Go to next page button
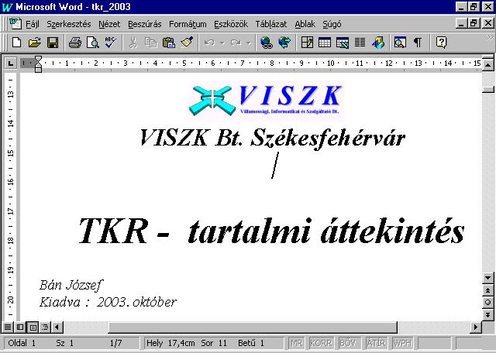The image size is (496, 353). pyautogui.click(x=487, y=314)
